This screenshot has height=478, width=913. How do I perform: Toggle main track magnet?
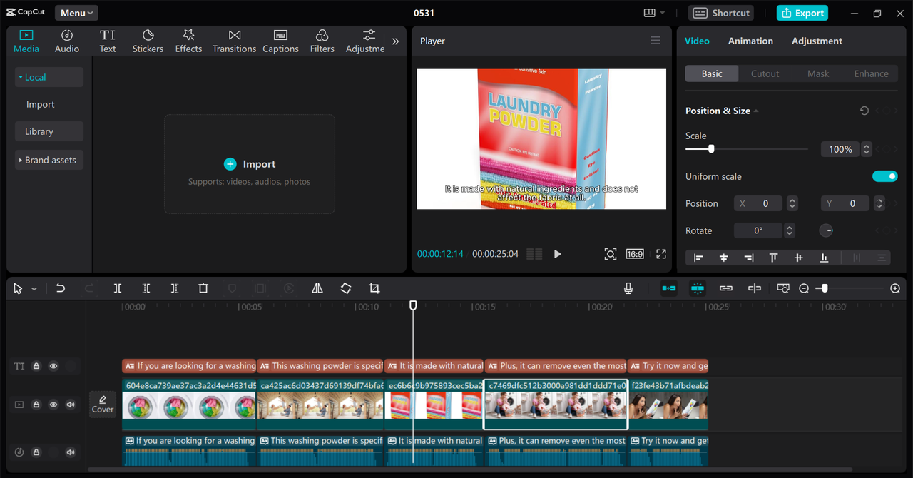669,288
